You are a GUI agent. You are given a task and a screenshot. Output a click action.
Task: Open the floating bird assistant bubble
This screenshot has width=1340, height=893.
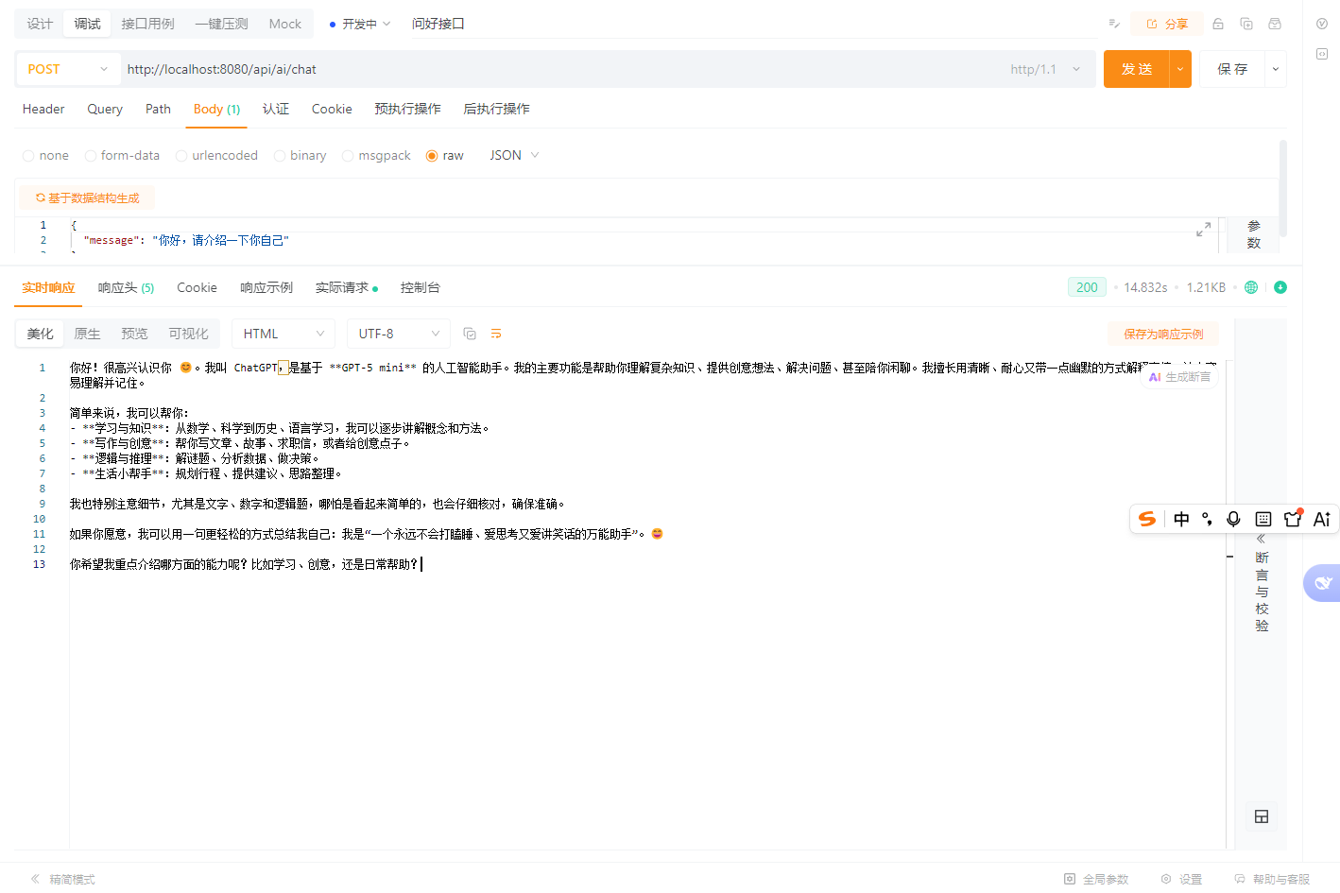tap(1322, 583)
